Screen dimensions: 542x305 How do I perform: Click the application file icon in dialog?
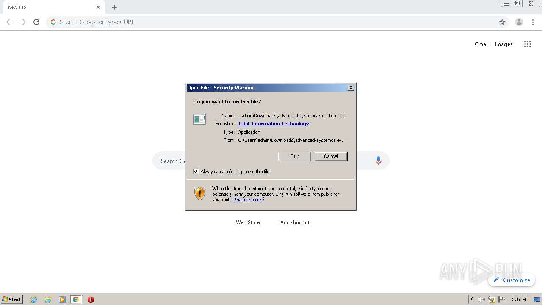199,119
